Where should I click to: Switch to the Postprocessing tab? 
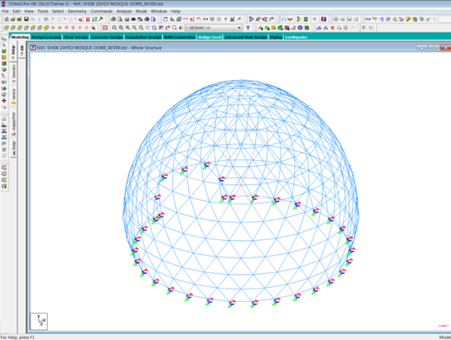(x=46, y=37)
